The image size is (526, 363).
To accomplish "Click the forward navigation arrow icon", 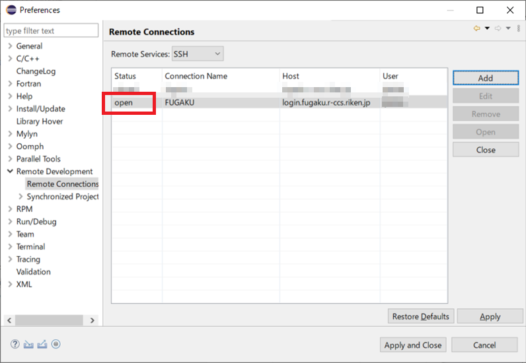I will pos(498,28).
